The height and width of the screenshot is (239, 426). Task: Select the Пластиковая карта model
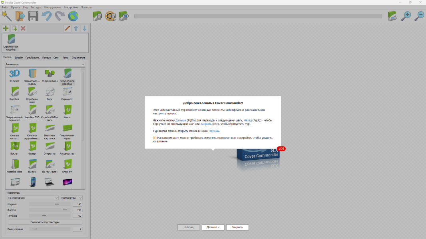[67, 131]
